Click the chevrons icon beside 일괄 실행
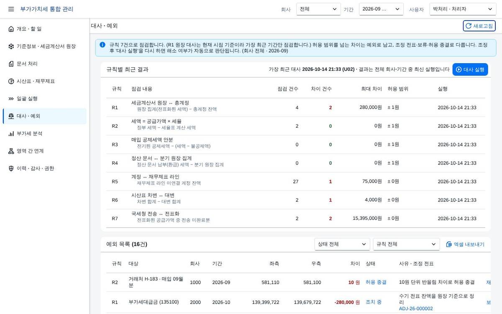 coord(11,99)
